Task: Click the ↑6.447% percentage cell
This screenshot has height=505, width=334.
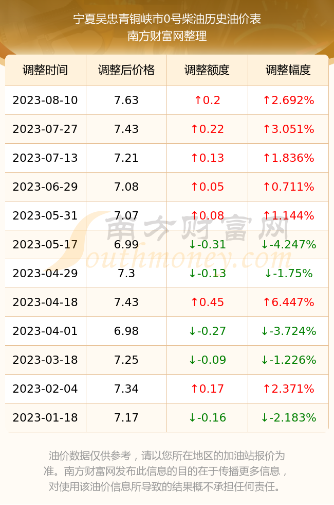Action: coord(288,302)
